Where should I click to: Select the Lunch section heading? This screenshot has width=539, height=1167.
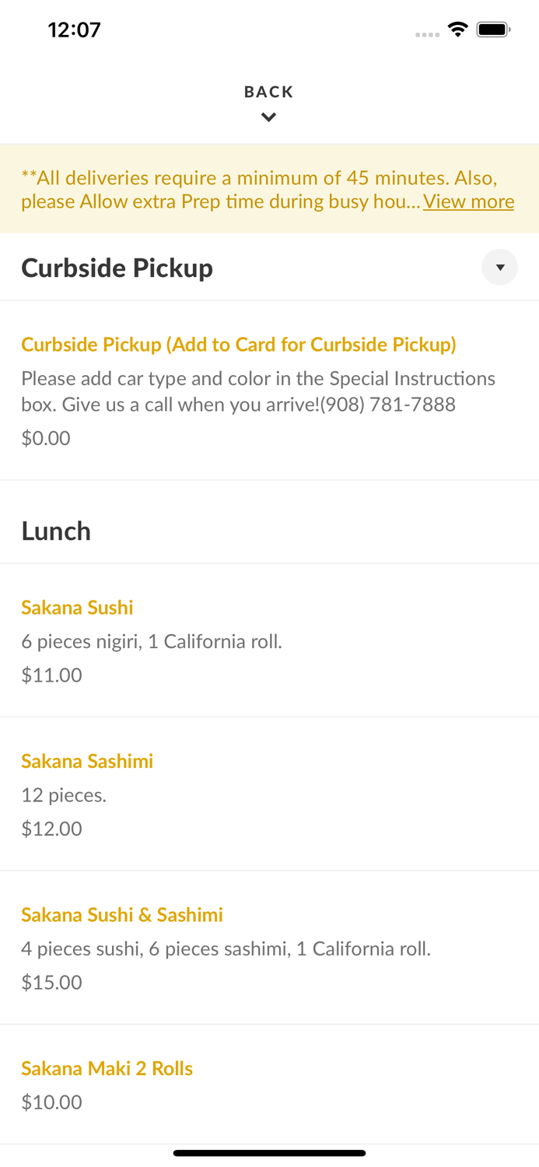[x=56, y=531]
